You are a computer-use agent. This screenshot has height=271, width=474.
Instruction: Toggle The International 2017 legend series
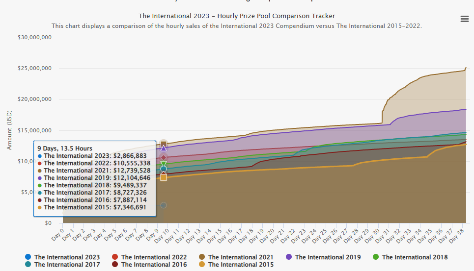pos(62,264)
